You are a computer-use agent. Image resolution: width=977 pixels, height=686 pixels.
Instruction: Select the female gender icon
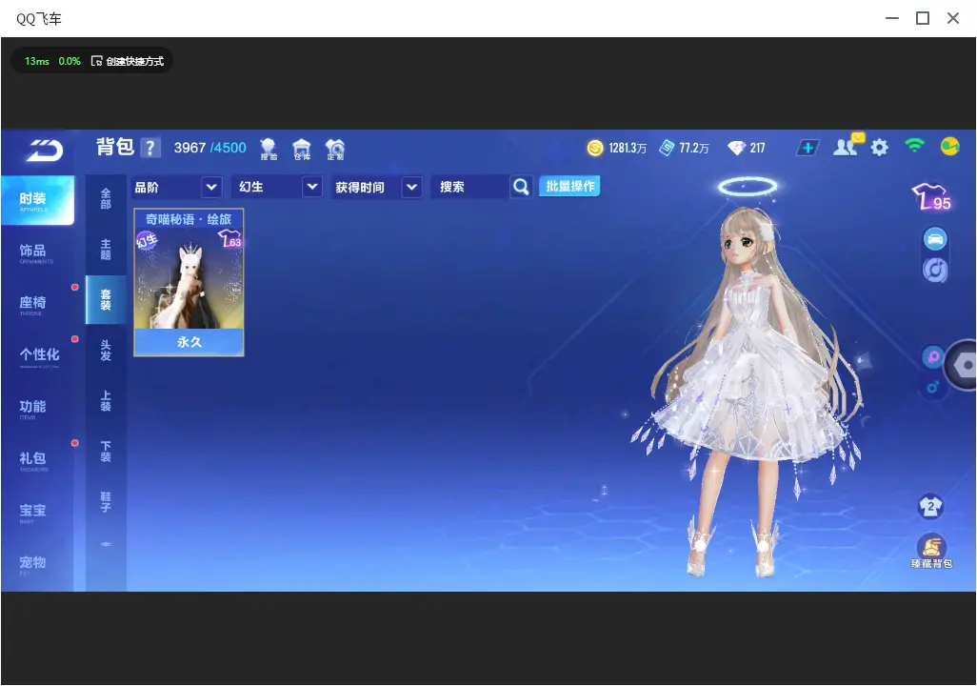click(x=933, y=356)
